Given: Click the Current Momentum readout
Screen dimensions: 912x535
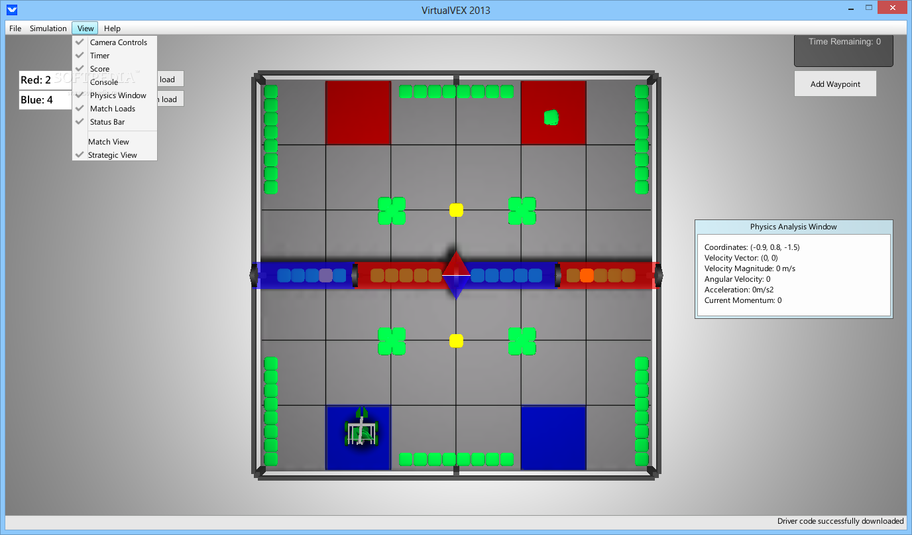Looking at the screenshot, I should 743,300.
